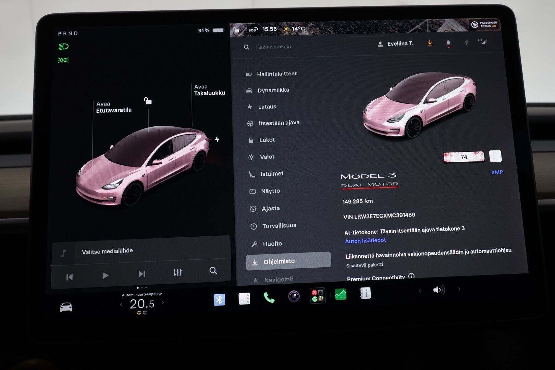555x370 pixels.
Task: Decrease cabin temperature with left arrow
Action: click(x=121, y=304)
